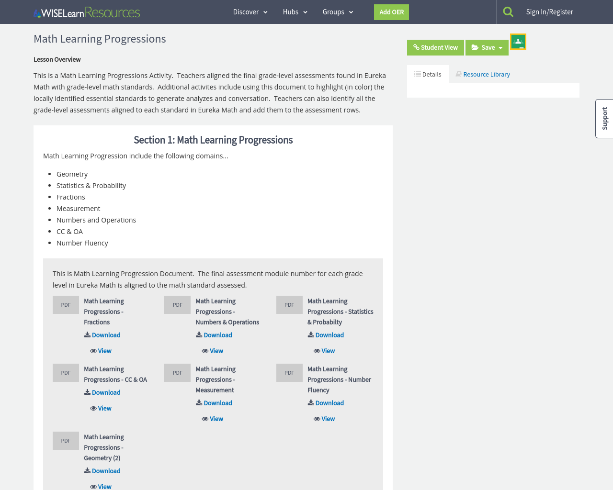Share the lesson to Google Classroom

518,41
